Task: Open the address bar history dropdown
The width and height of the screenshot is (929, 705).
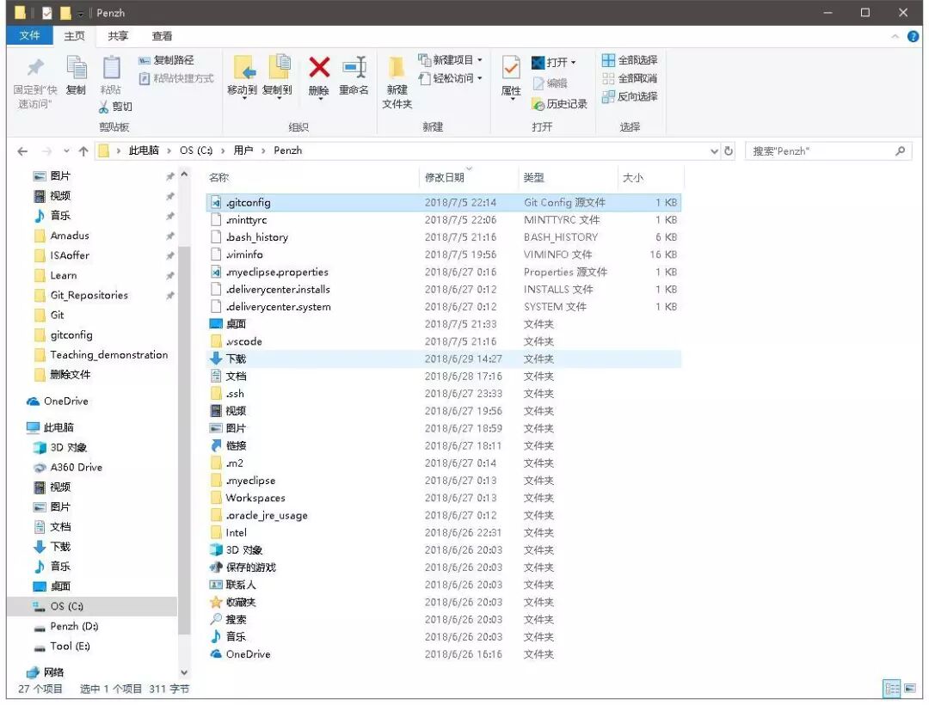Action: coord(714,150)
